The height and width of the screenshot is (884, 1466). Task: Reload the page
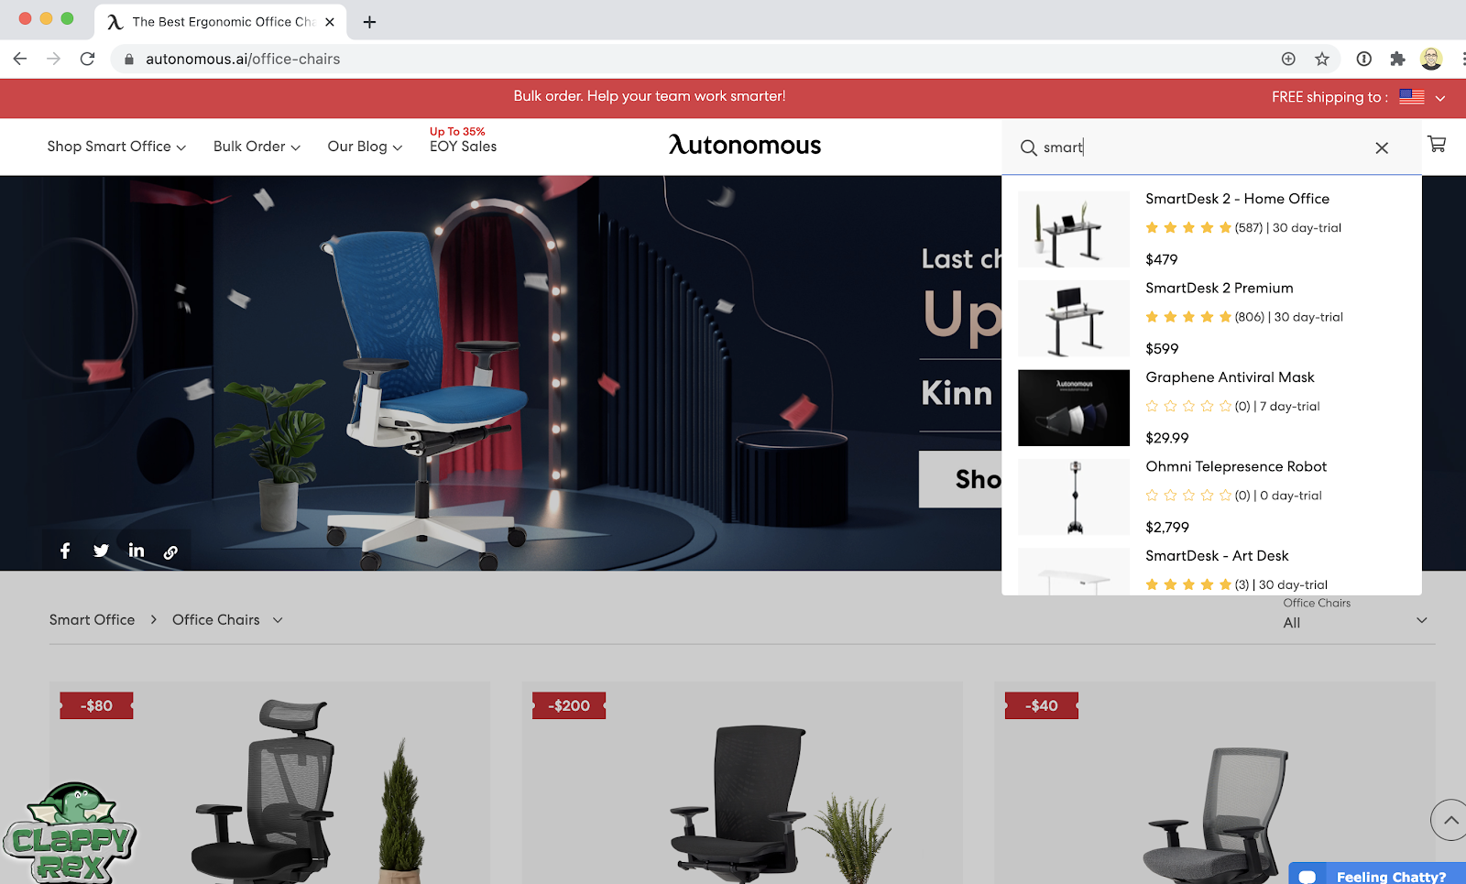87,59
